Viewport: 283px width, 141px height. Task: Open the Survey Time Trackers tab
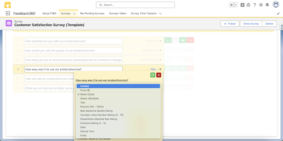tap(144, 13)
